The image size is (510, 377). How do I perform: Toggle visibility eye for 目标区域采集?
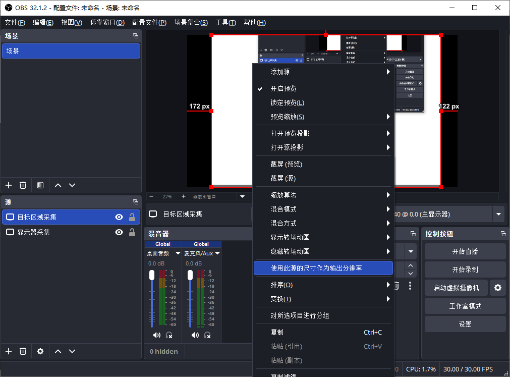(119, 217)
